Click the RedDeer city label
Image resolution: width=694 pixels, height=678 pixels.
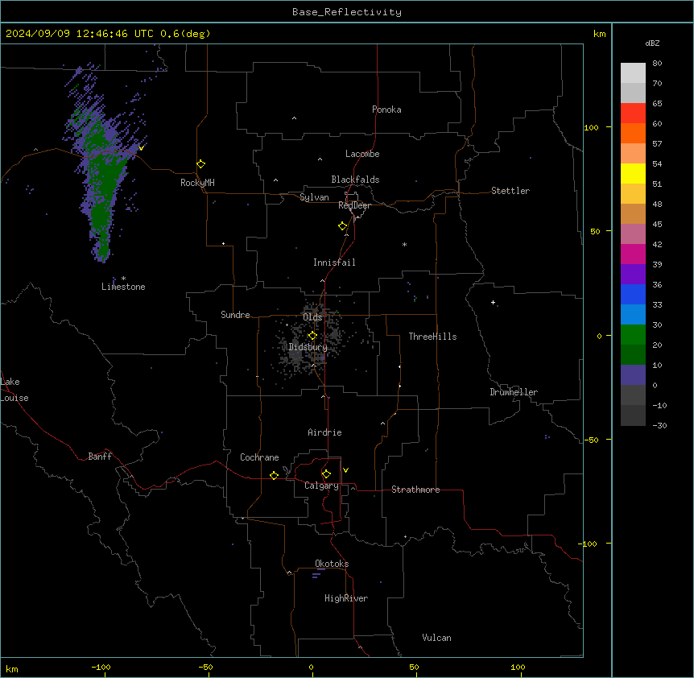coord(354,205)
